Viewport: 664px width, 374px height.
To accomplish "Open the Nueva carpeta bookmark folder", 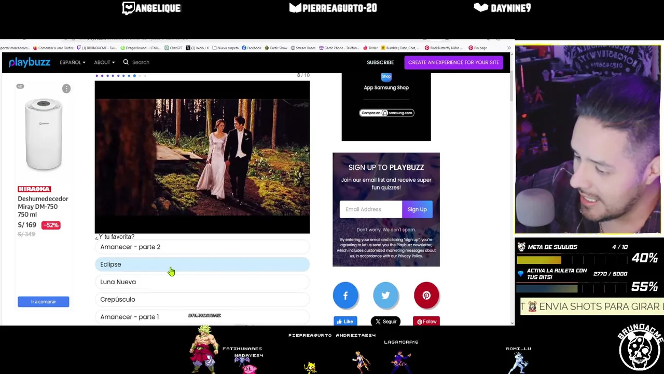I will pos(225,48).
